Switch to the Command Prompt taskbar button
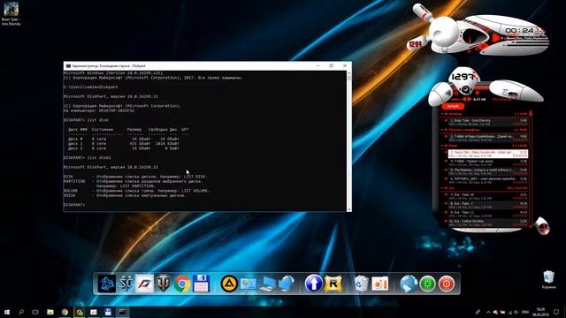The height and width of the screenshot is (318, 566). pos(122,312)
